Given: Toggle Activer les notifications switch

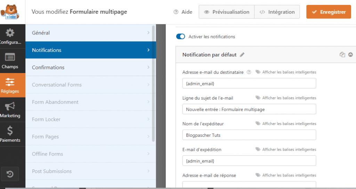Looking at the screenshot, I should tap(181, 37).
